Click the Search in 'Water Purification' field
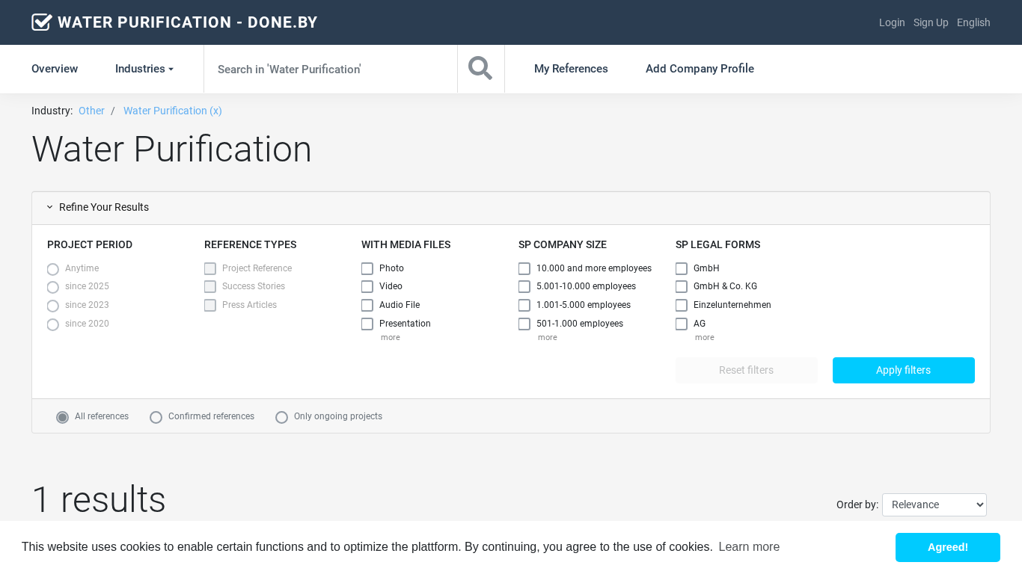The image size is (1022, 574). click(330, 69)
